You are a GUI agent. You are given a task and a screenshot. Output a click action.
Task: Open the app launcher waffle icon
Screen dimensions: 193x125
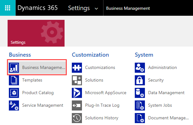[8, 8]
